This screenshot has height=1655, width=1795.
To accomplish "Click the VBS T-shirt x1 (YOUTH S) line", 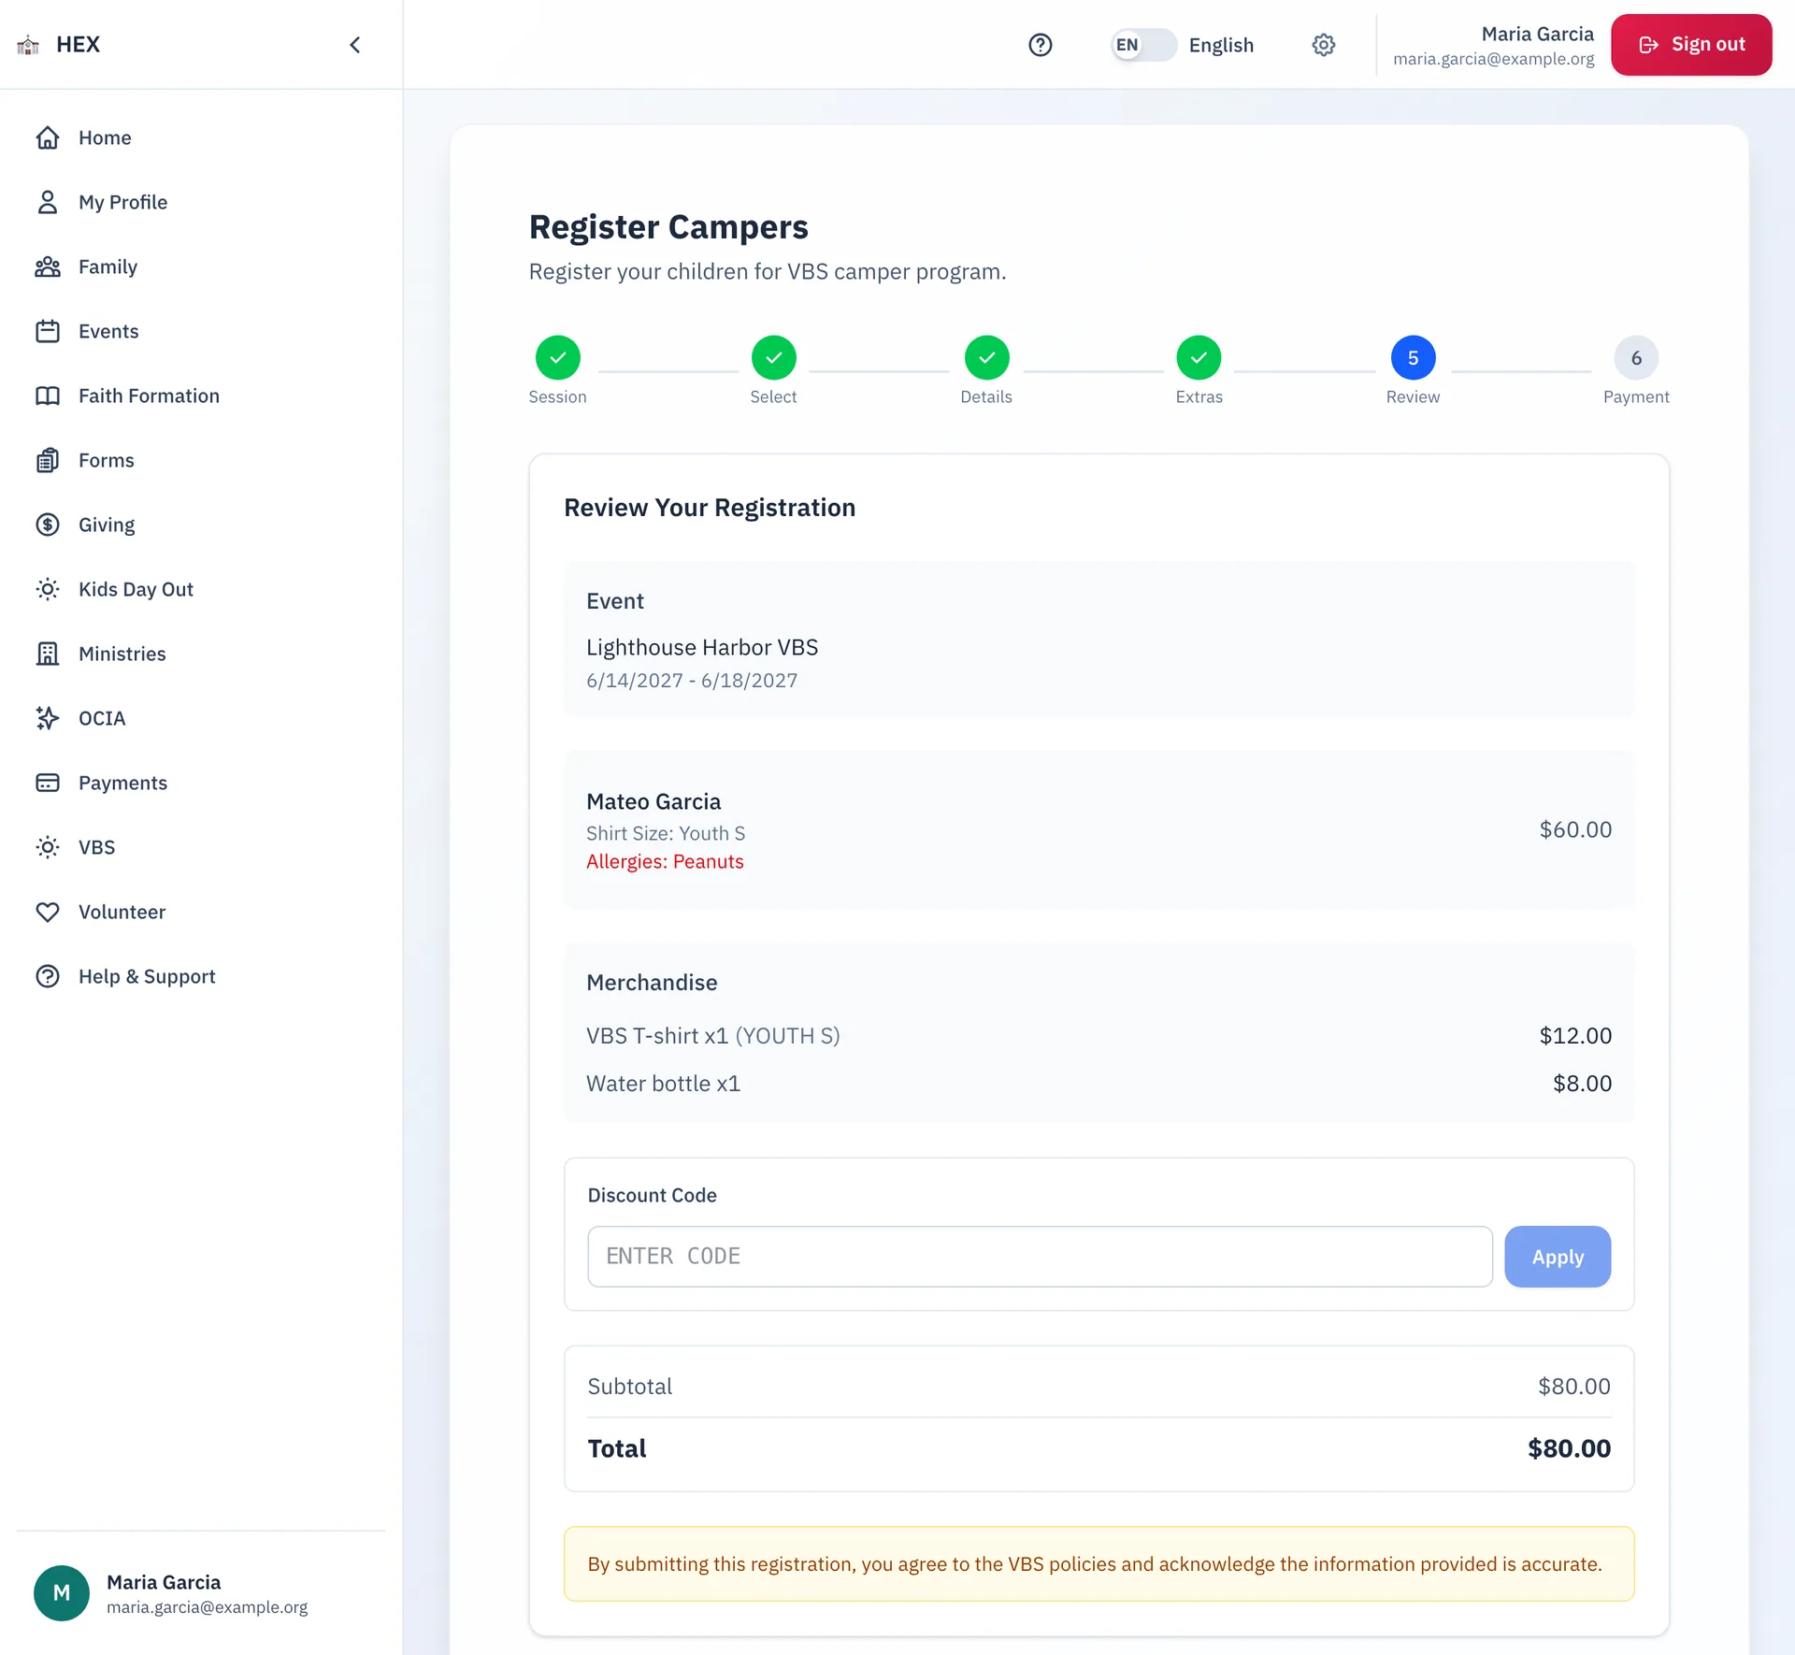I will point(713,1036).
